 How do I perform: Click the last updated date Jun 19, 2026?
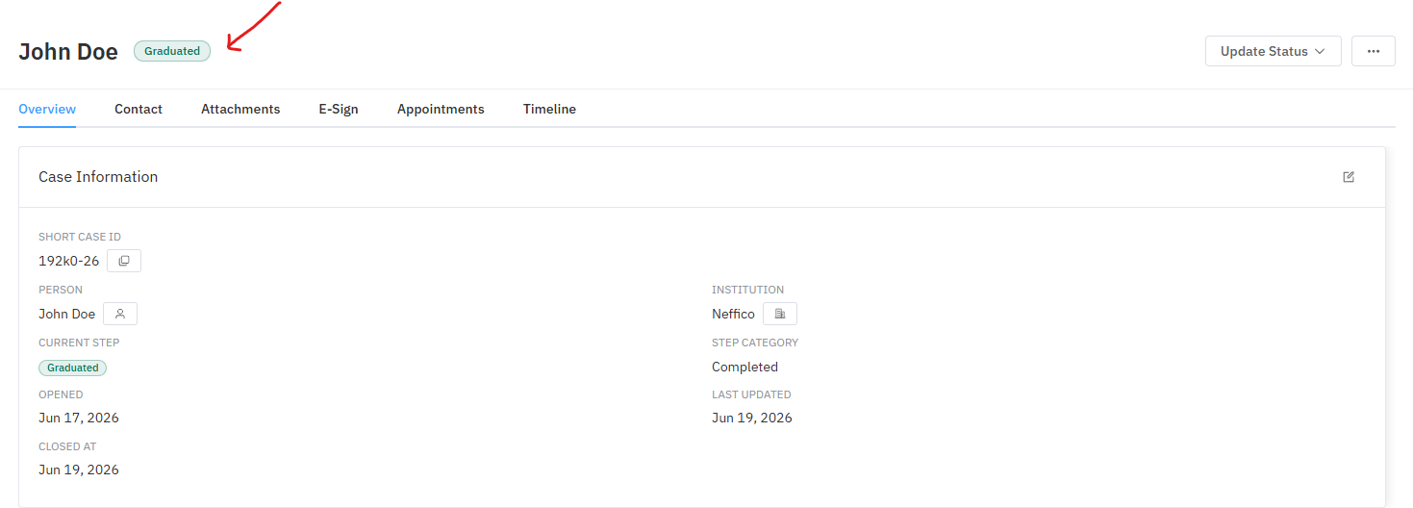click(752, 418)
